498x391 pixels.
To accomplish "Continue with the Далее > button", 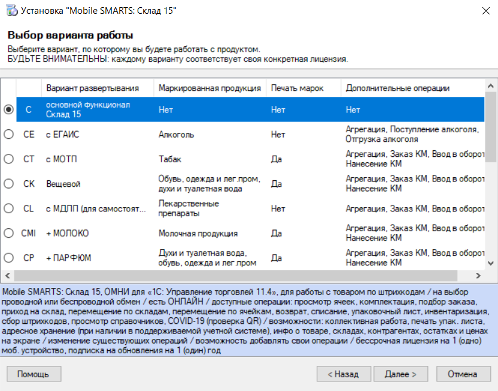I will [401, 374].
